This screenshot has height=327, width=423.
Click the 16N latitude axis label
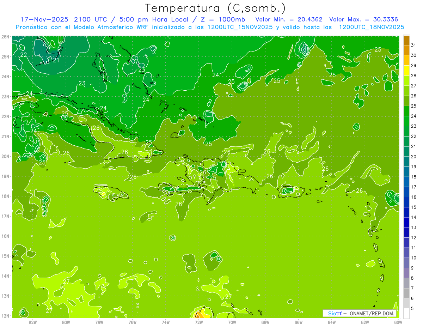[5, 236]
